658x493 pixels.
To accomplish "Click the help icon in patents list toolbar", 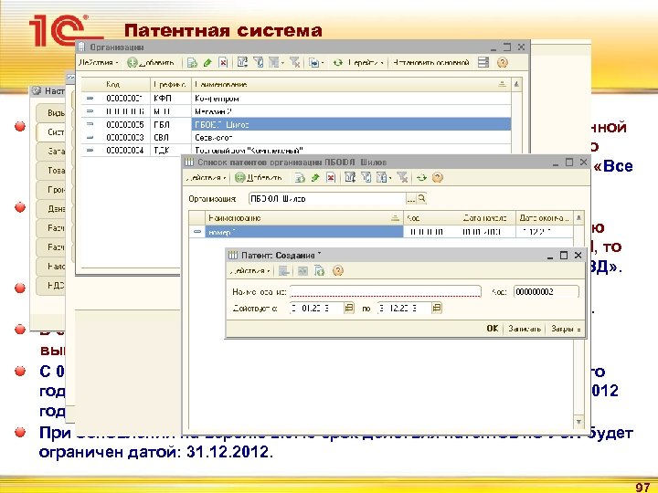I will pyautogui.click(x=437, y=178).
